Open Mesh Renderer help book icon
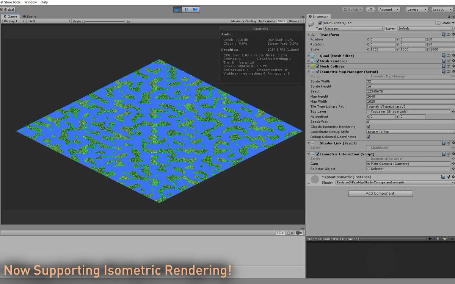 tap(444, 61)
